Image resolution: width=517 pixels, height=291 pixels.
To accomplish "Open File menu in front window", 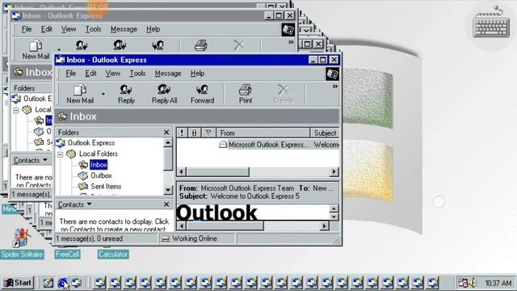I will [x=70, y=74].
